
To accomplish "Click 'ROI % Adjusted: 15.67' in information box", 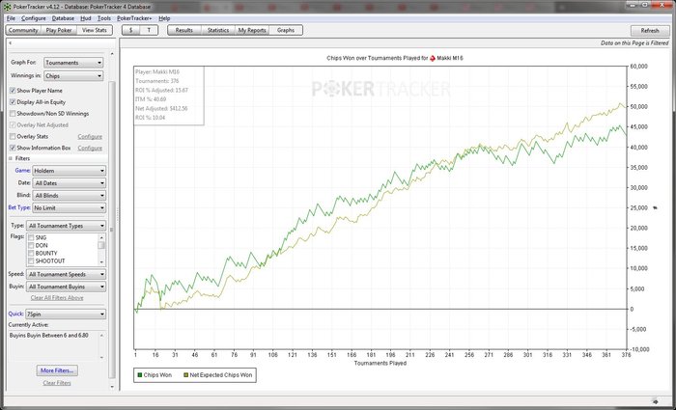I will point(161,90).
